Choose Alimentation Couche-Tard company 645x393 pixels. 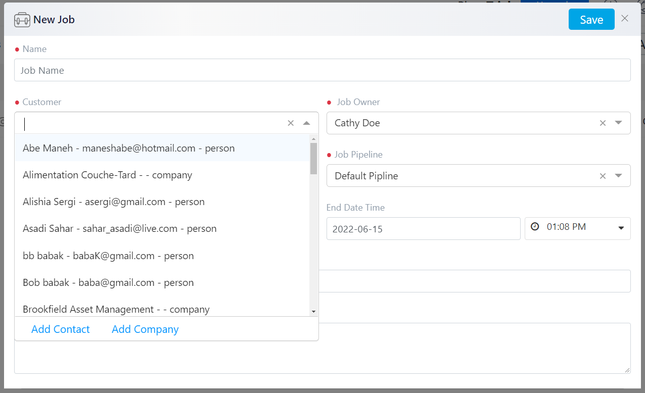coord(162,175)
